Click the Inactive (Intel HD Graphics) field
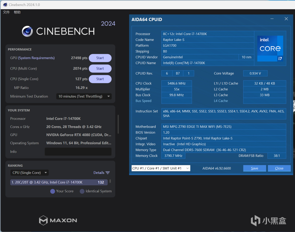Image resolution: width=295 pixels, height=232 pixels. click(224, 144)
